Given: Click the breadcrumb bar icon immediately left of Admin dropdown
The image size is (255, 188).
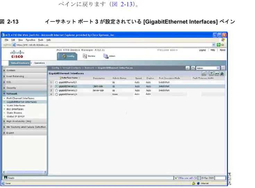Looking at the screenshot, I should point(193,68).
